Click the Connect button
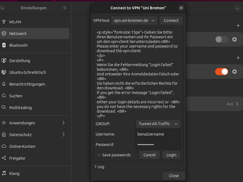The image size is (243, 182). [171, 20]
